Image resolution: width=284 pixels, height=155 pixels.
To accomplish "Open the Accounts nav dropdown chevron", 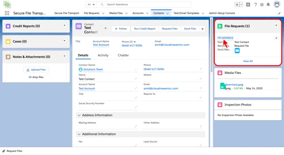I will (x=147, y=13).
